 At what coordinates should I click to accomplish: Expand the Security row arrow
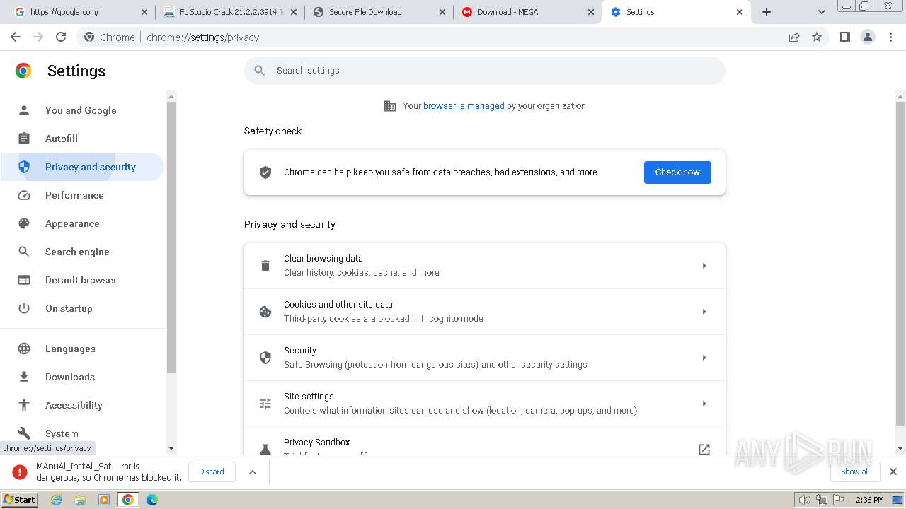click(x=704, y=358)
